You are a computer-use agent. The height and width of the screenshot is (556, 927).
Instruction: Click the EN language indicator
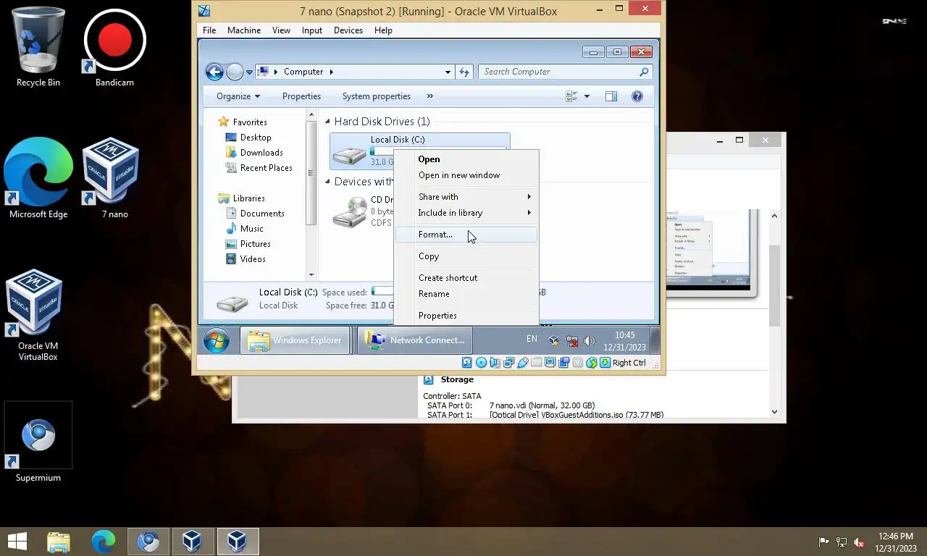pos(532,339)
